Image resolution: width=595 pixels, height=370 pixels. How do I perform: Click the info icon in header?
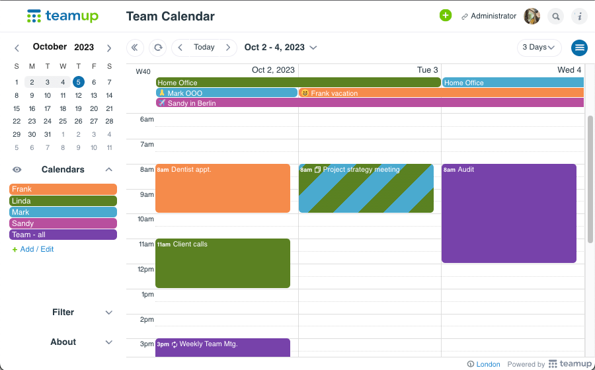tap(579, 17)
